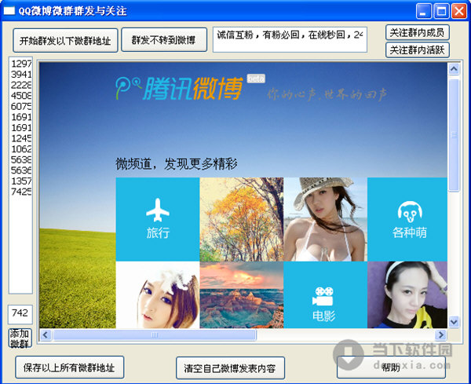Select list entry 1297
471x384 pixels.
click(x=21, y=64)
